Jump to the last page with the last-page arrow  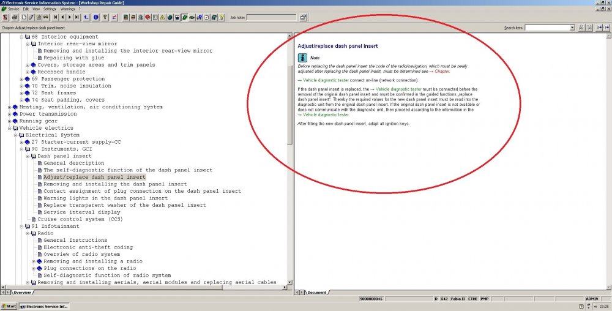tap(77, 17)
